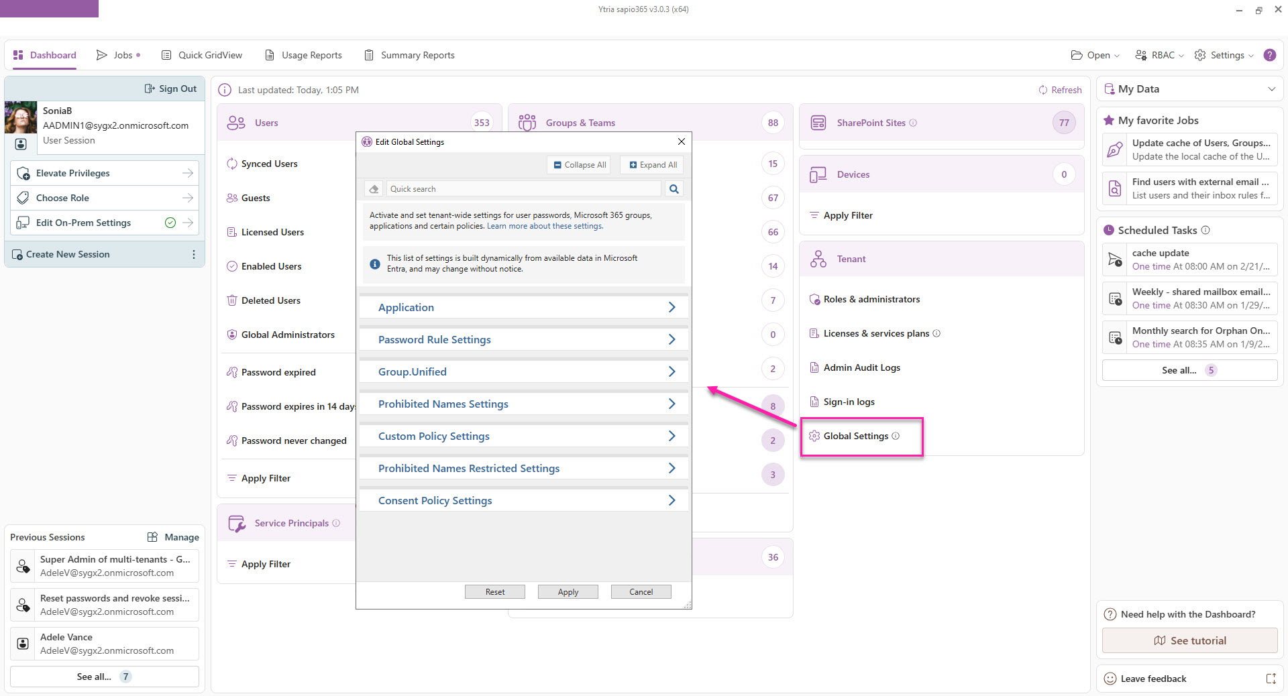The image size is (1288, 696).
Task: Select the Elevate Privileges icon
Action: [x=24, y=173]
